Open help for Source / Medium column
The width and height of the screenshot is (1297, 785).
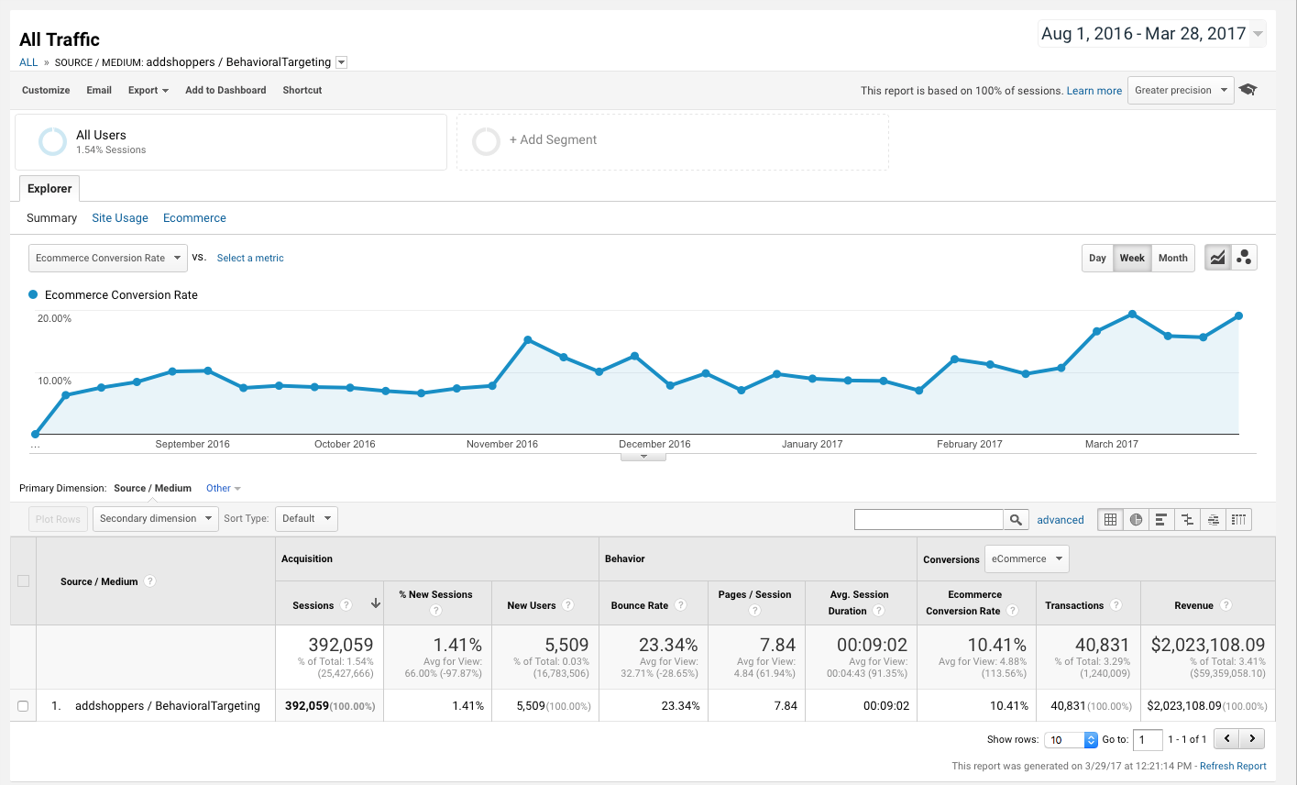(x=150, y=581)
